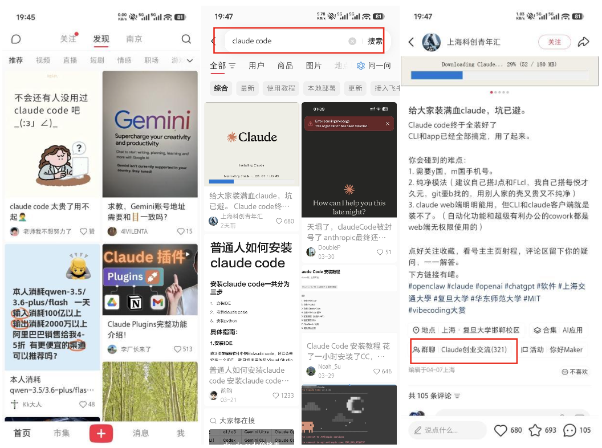
Task: Open the #vibecoding大赏 hashtag
Action: [x=437, y=310]
